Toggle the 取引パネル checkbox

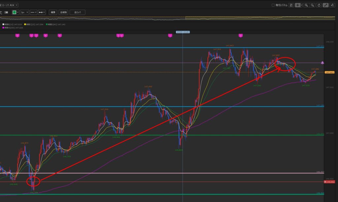point(273,5)
